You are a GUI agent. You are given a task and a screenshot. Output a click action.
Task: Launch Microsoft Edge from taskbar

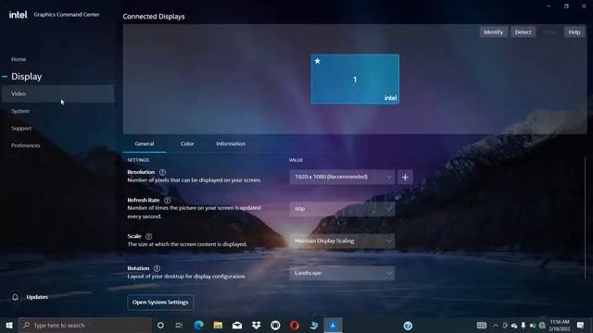[198, 325]
